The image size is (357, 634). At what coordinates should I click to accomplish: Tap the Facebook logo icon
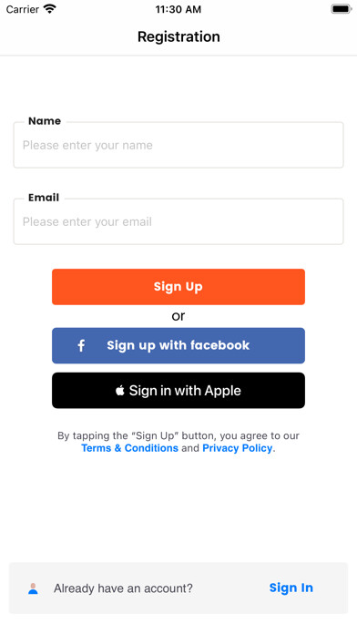pos(81,346)
